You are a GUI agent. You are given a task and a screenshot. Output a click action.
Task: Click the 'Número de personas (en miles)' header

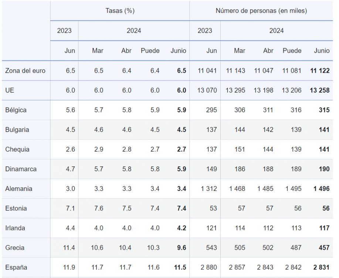261,11
